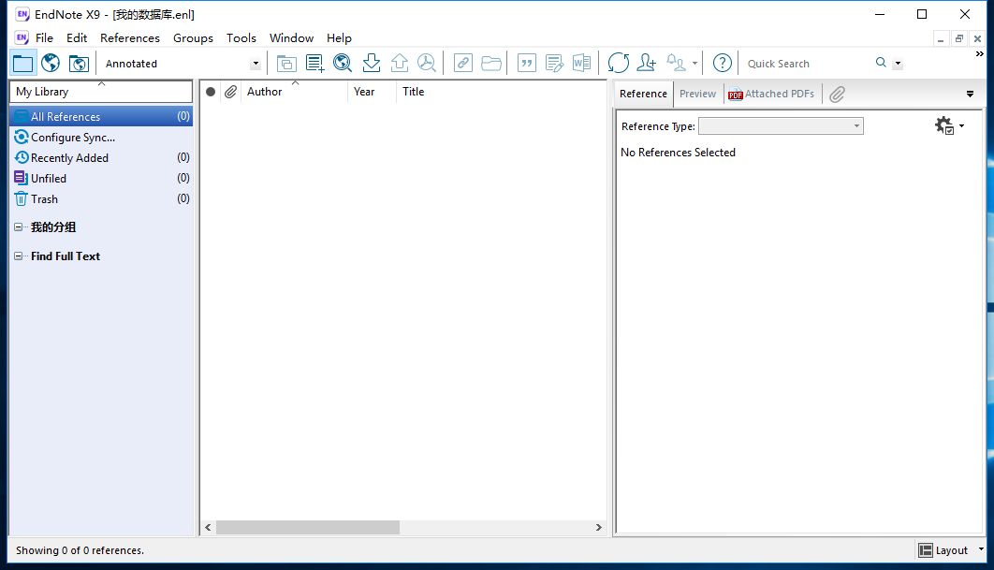Open the Edit menu
Image resolution: width=994 pixels, height=570 pixels.
(77, 38)
